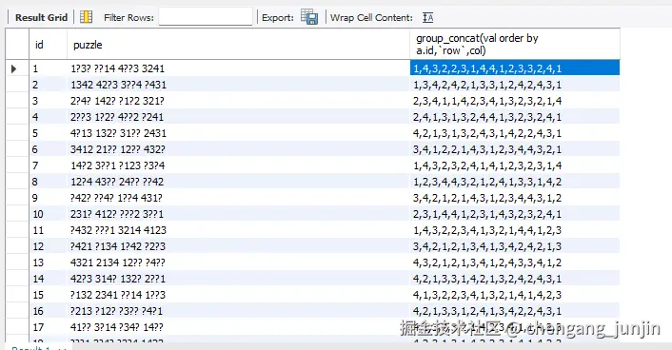
Task: Select puzzle cell '?421 ?134 1?42 ?2?3'
Action: (x=238, y=246)
